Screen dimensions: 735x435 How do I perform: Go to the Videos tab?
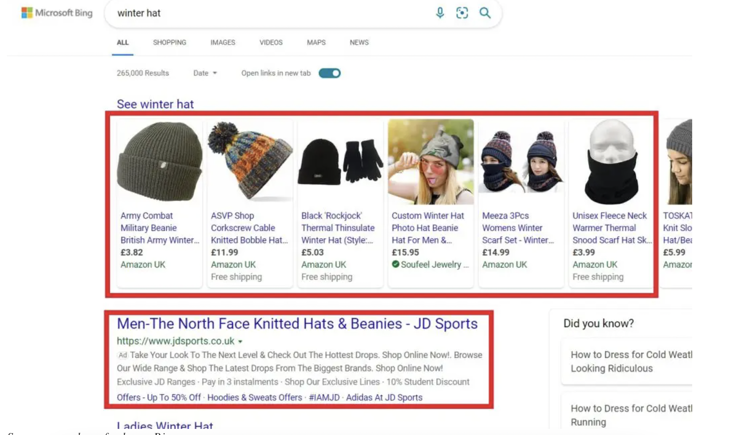[x=271, y=42]
